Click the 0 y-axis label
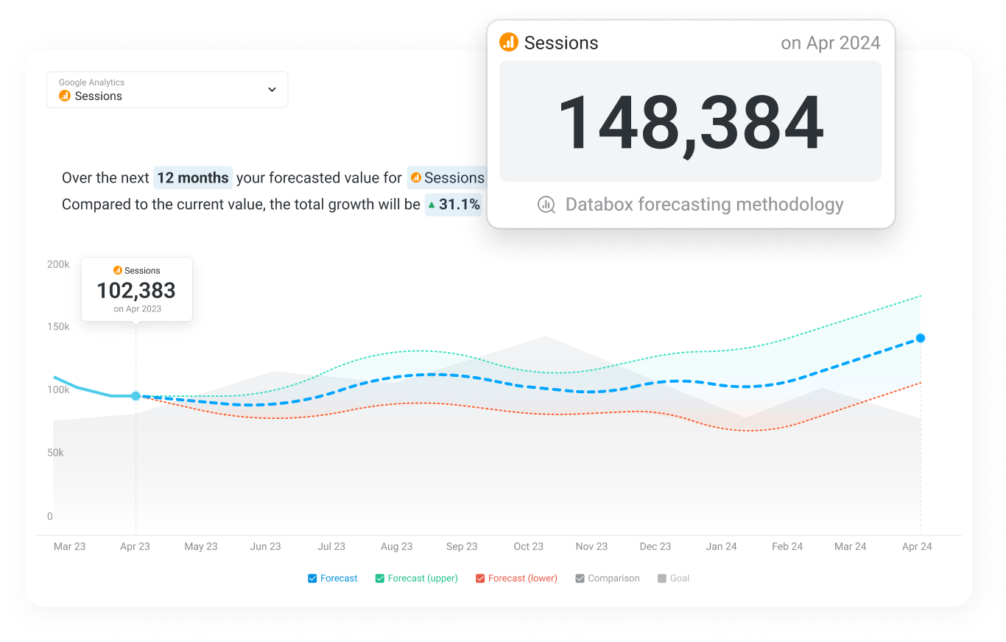 coord(50,516)
